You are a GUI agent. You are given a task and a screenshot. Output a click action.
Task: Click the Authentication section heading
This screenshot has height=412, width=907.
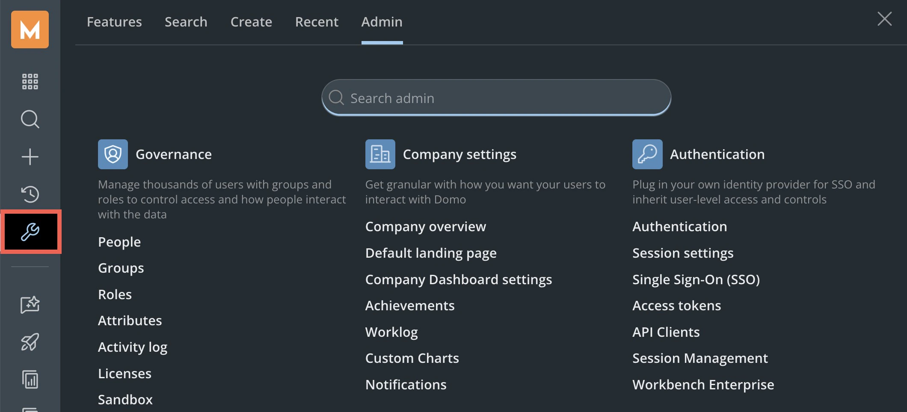[717, 154]
